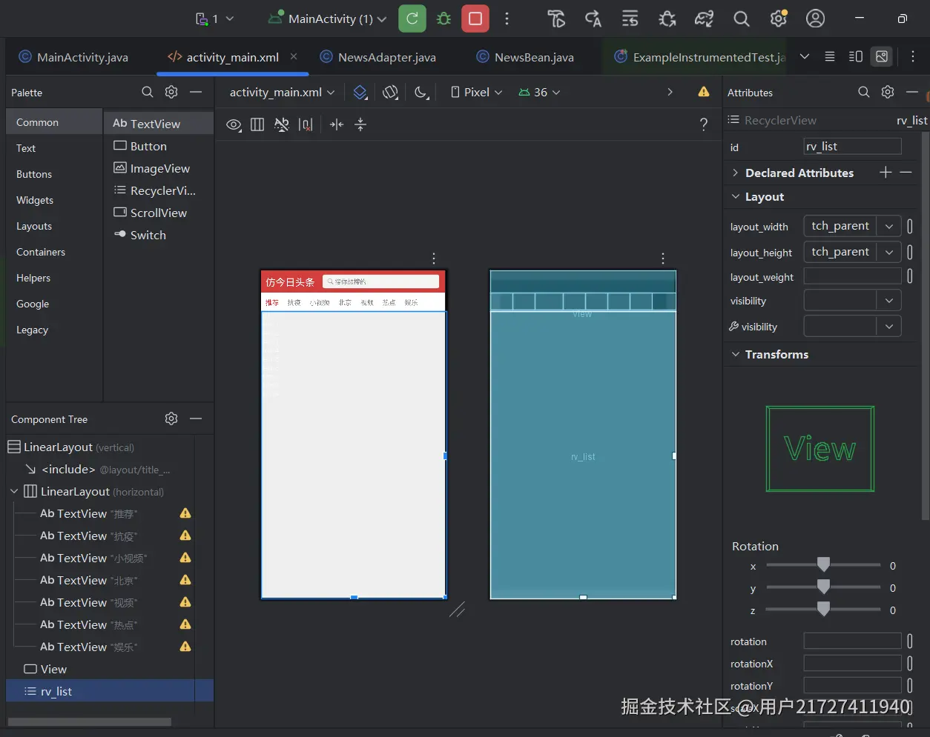Viewport: 930px width, 737px height.
Task: Select rv_list in the Component Tree
Action: point(56,691)
